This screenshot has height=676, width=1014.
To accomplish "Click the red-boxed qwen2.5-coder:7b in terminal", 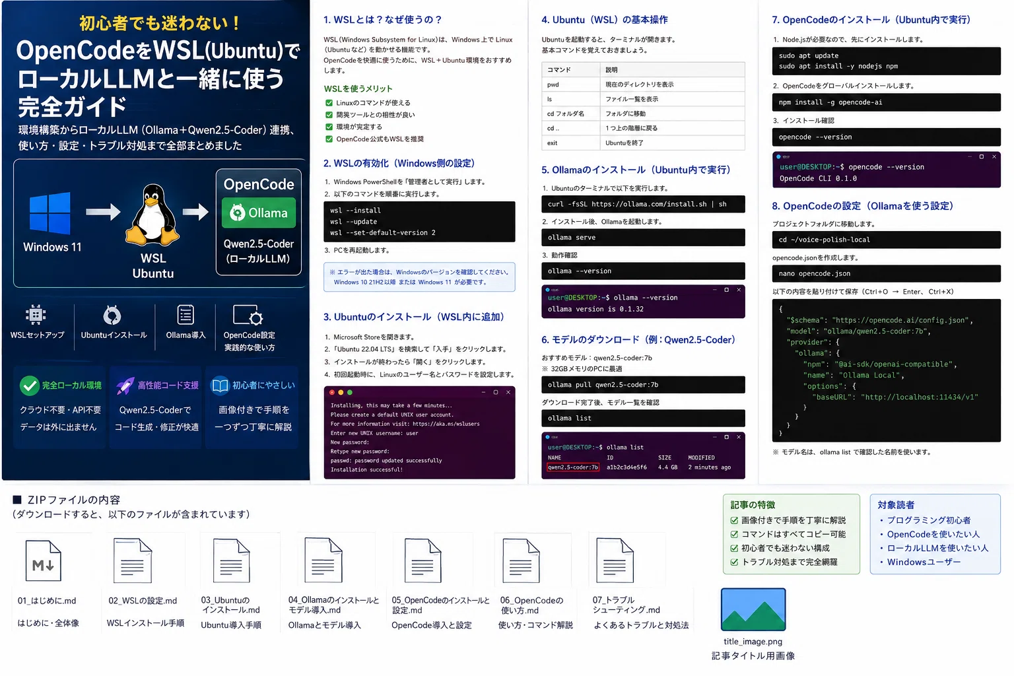I will point(573,467).
